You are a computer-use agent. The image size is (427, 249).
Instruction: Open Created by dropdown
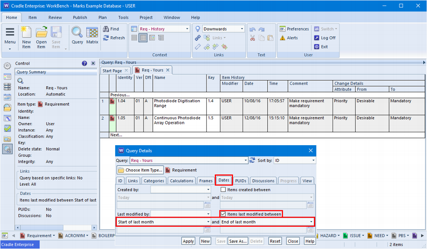(208, 190)
